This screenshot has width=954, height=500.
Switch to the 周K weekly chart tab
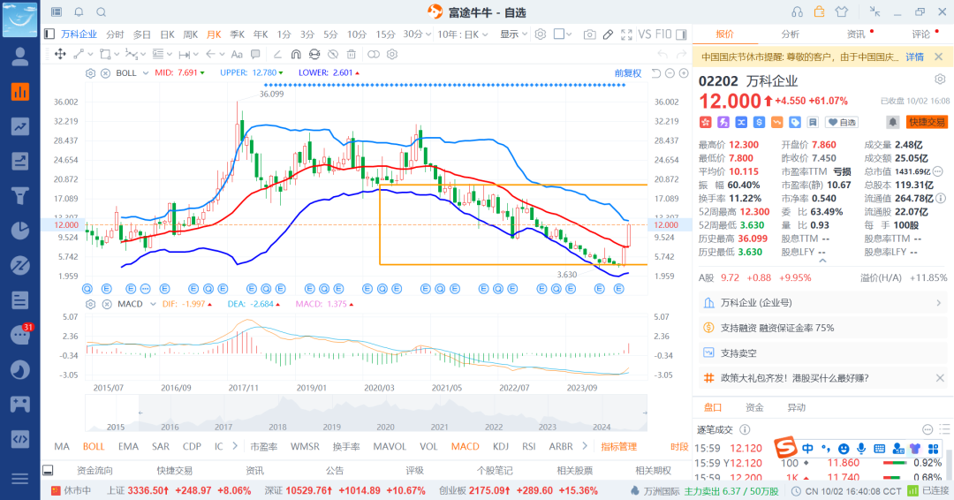190,34
